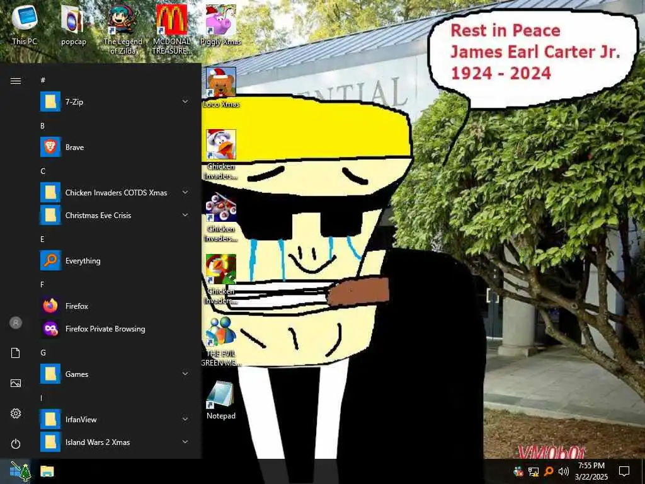Launch Brave from the Start list
Image resolution: width=645 pixels, height=484 pixels.
pos(115,147)
